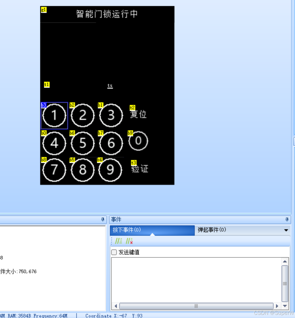Click the RAM:3584B status text
295x318 pixels.
(x=19, y=316)
